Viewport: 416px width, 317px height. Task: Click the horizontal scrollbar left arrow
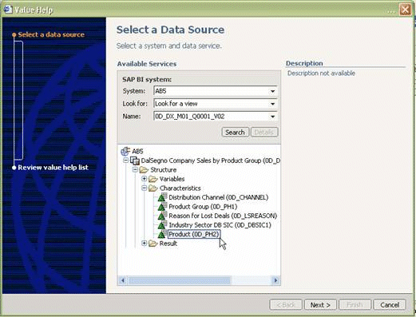click(x=123, y=280)
